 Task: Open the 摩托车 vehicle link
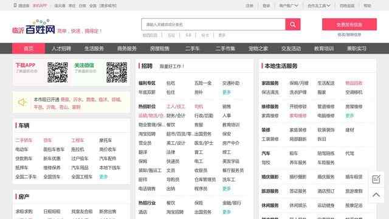[x=105, y=141]
